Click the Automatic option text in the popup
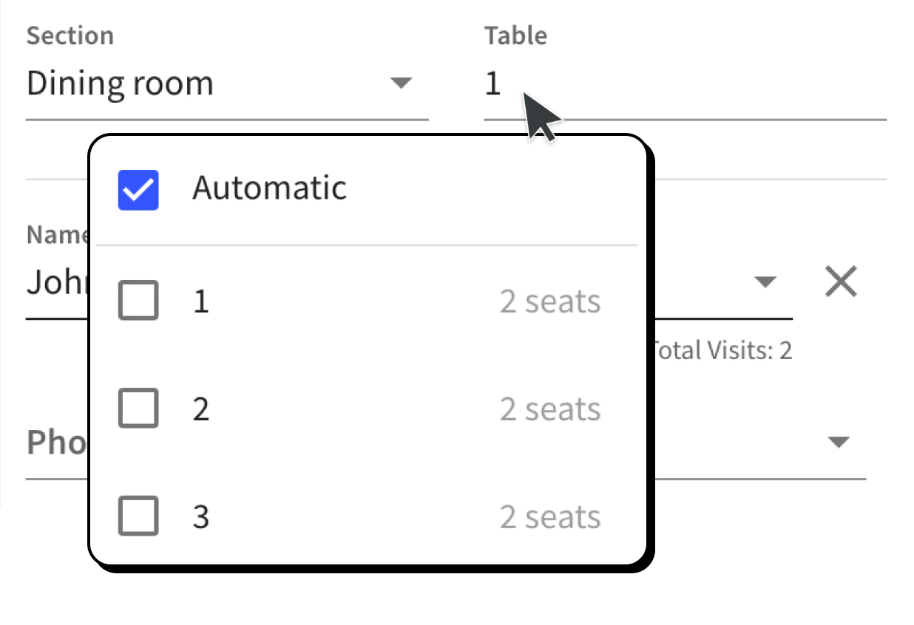The width and height of the screenshot is (914, 625). point(269,188)
